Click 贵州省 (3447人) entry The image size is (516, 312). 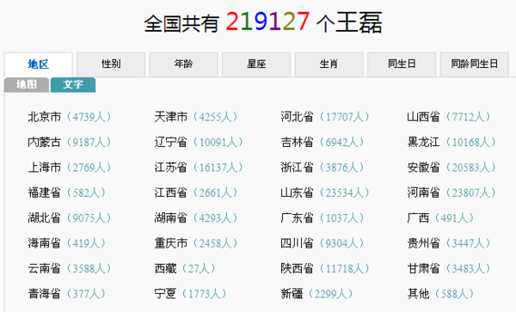449,243
